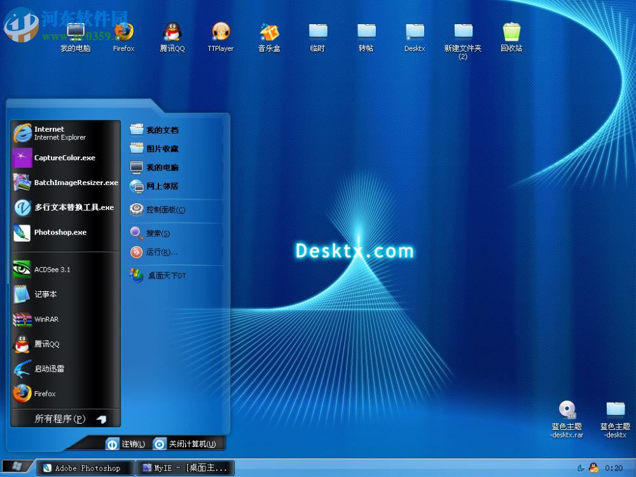This screenshot has width=636, height=477.
Task: Launch Photoshop.exe from the Start menu
Action: [60, 232]
